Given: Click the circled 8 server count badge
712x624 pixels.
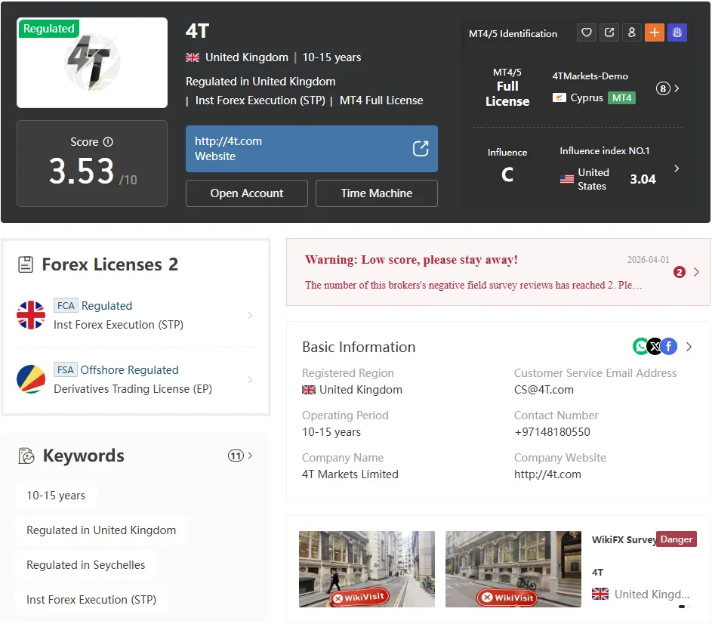Looking at the screenshot, I should [663, 88].
